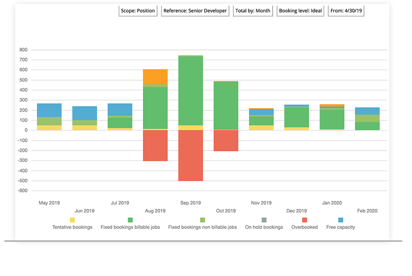Click the Fixed bookings billable jobs legend text

click(130, 227)
